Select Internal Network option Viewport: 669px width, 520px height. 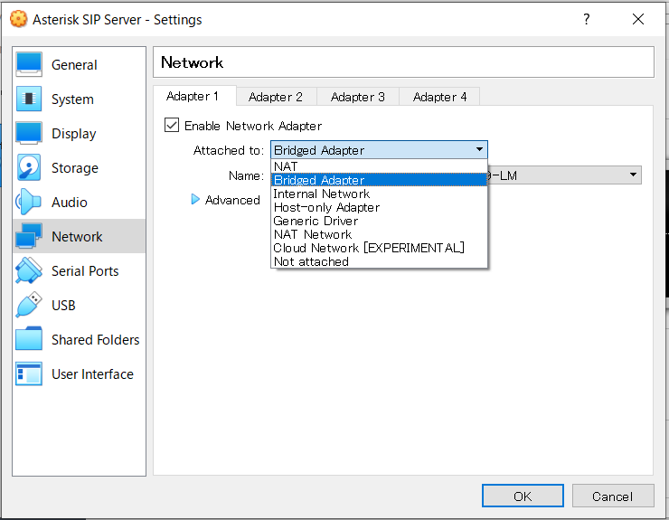pyautogui.click(x=379, y=194)
